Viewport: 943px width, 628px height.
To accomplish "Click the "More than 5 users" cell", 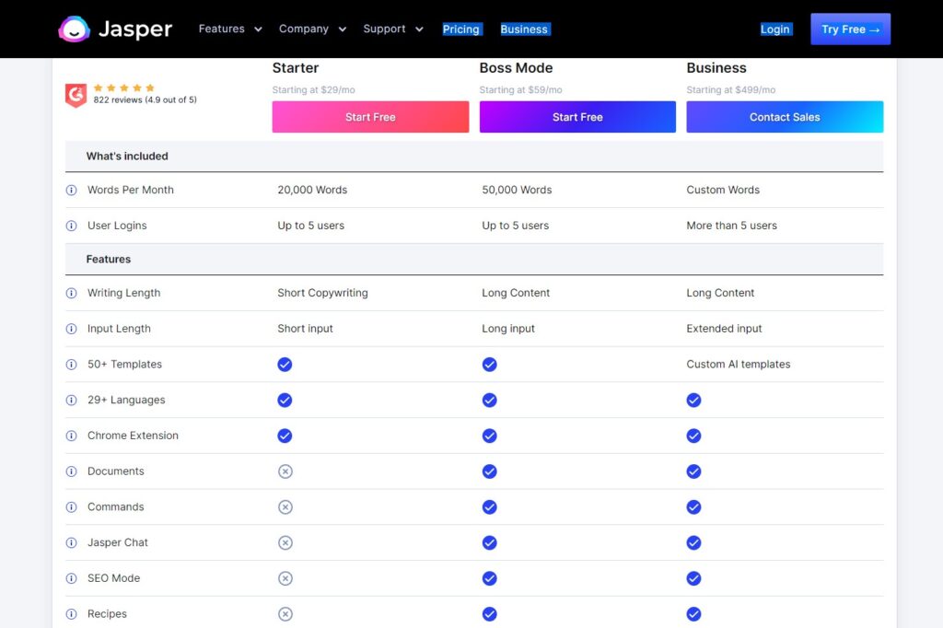I will [732, 226].
